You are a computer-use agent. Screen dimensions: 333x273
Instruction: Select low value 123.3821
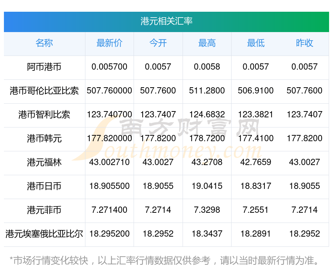[x=256, y=115]
